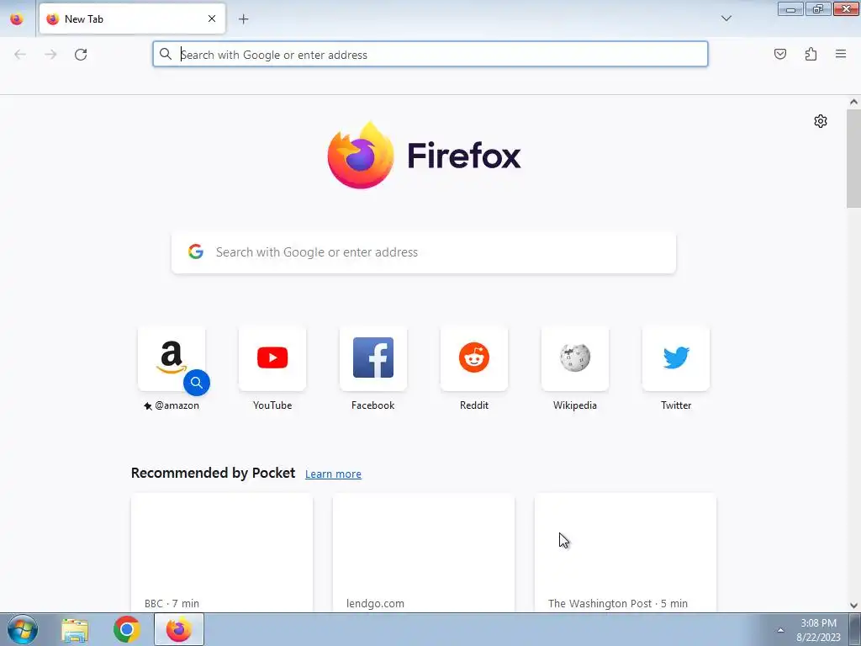Go forward with the right arrow
This screenshot has width=861, height=646.
click(x=50, y=55)
